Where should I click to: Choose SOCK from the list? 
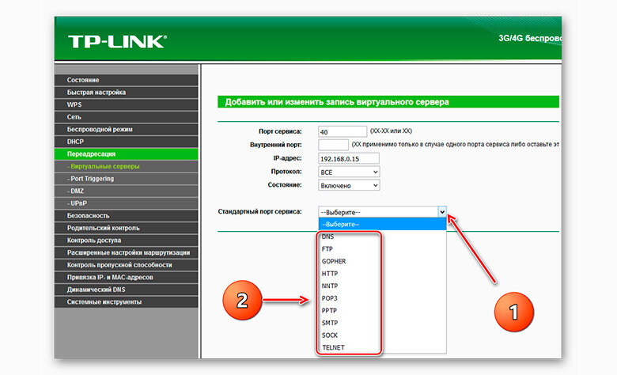click(x=382, y=335)
